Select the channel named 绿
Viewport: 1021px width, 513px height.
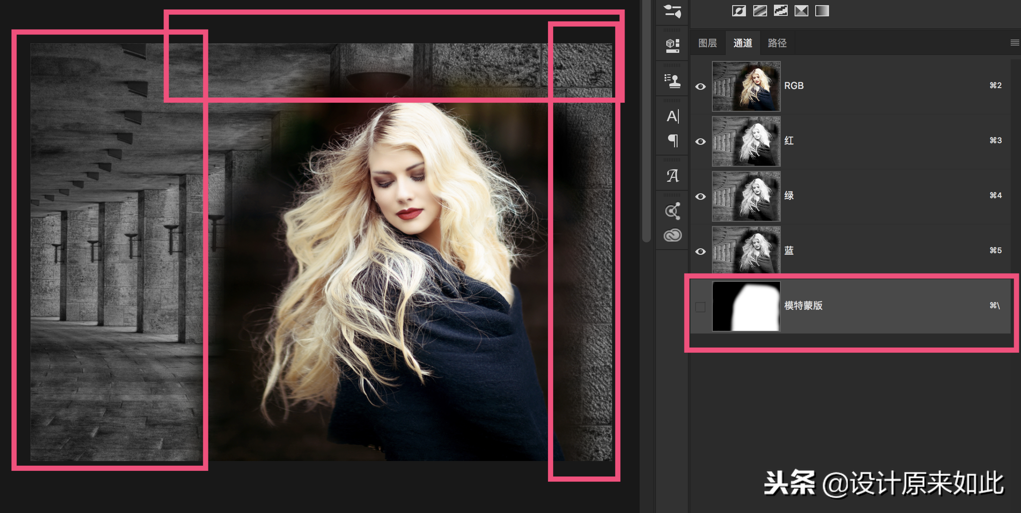(789, 195)
